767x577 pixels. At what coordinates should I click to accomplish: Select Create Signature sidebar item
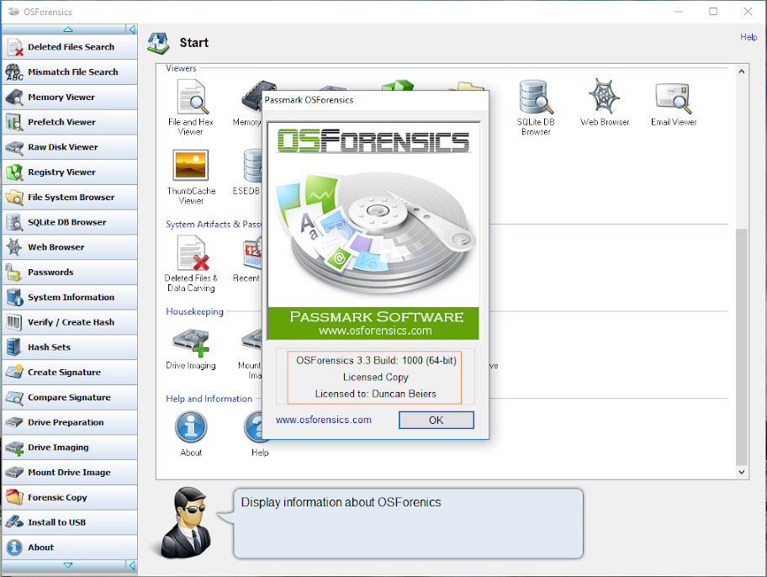click(69, 372)
